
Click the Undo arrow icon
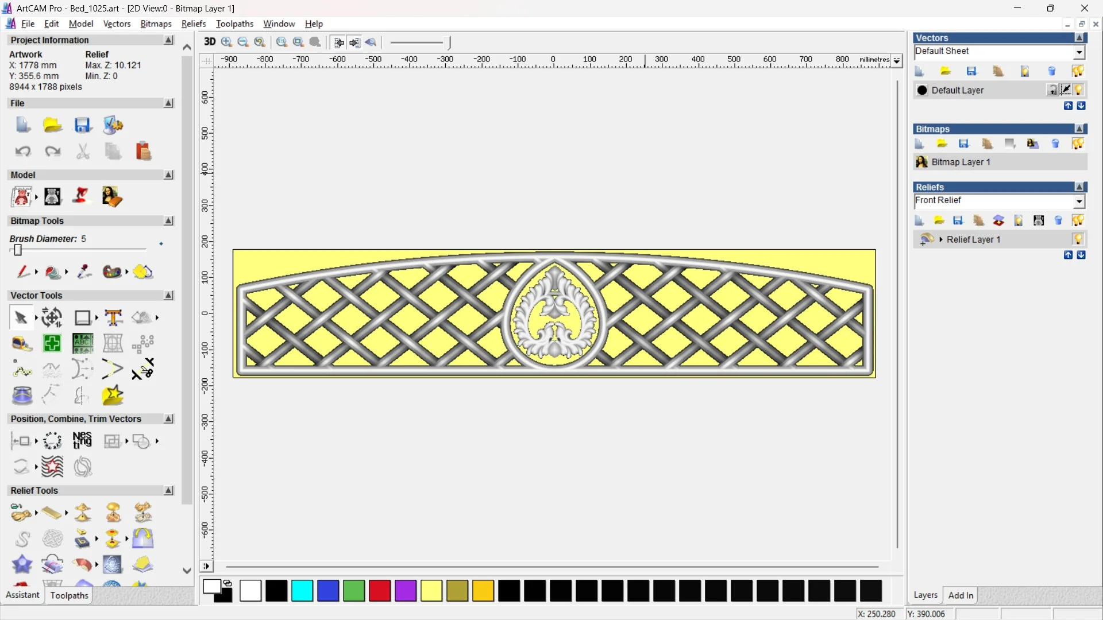tap(22, 152)
